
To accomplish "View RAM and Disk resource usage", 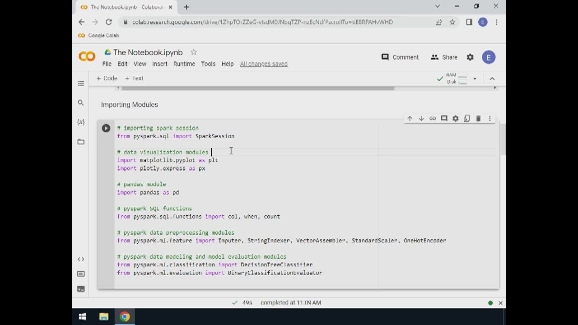I will pyautogui.click(x=457, y=79).
